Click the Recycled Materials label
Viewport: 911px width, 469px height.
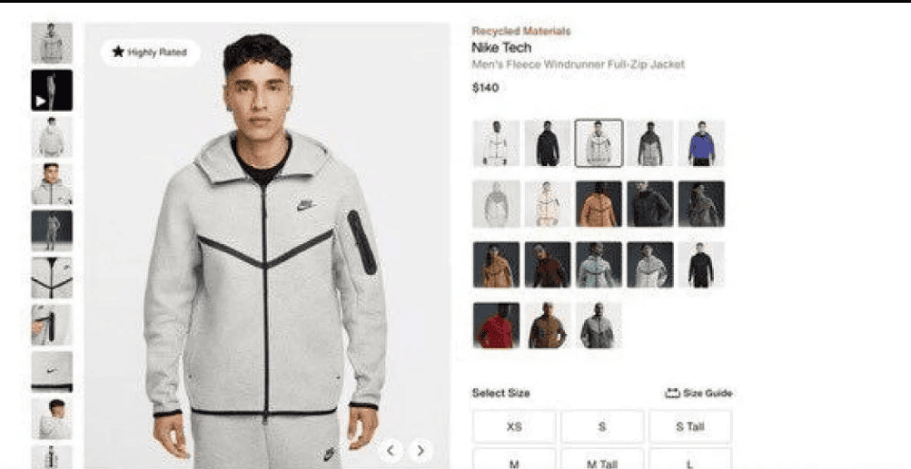click(521, 32)
